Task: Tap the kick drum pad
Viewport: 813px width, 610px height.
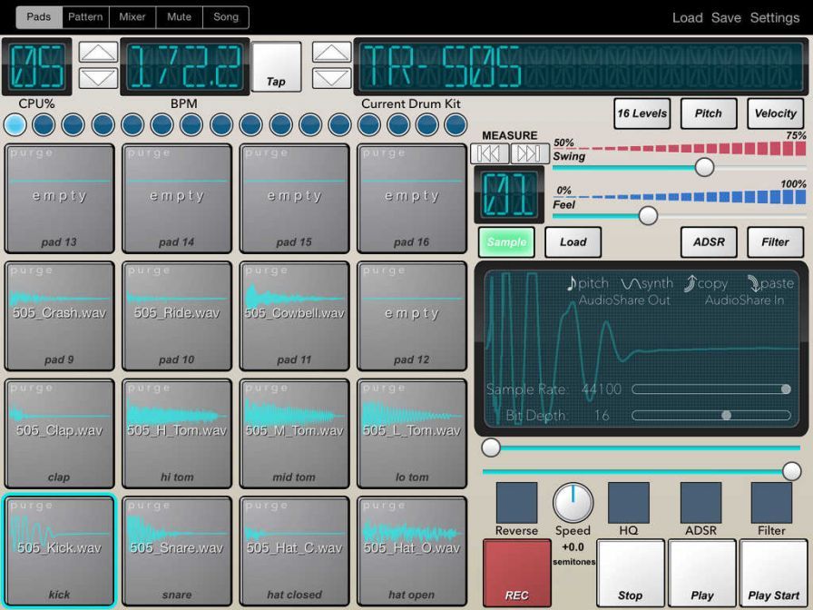Action: (x=60, y=551)
